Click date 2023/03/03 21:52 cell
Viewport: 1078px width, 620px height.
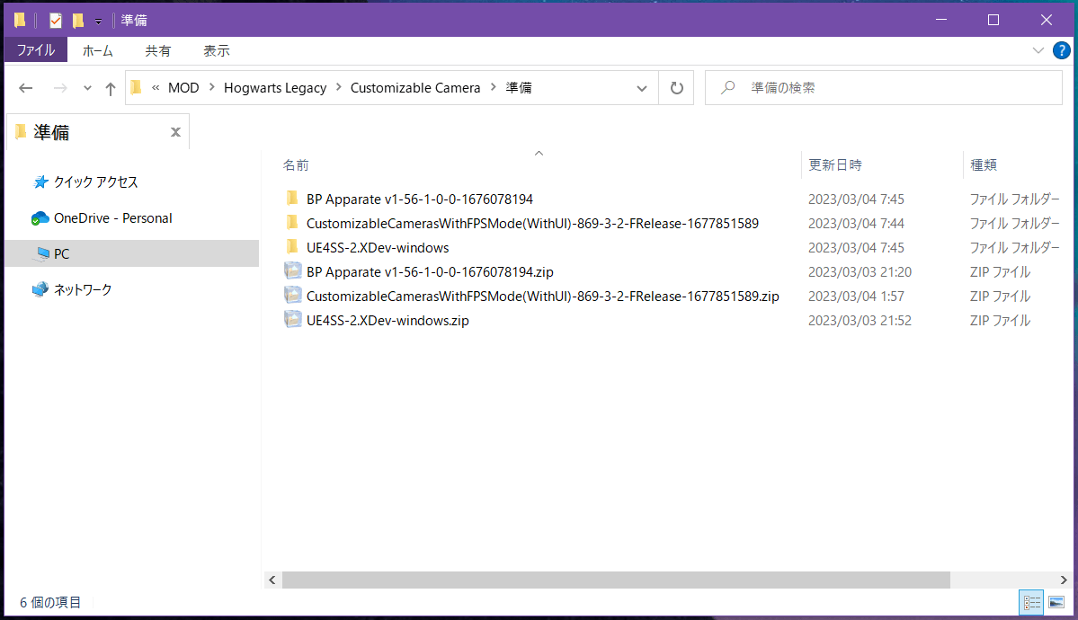click(860, 320)
